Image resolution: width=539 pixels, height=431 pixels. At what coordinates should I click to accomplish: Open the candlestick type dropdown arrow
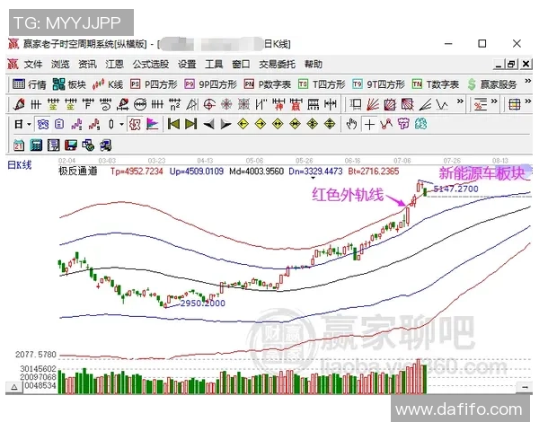[x=121, y=124]
